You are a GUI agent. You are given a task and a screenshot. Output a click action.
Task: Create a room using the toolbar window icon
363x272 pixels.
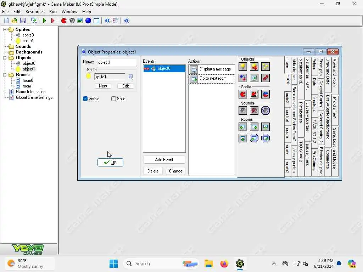pos(96,21)
